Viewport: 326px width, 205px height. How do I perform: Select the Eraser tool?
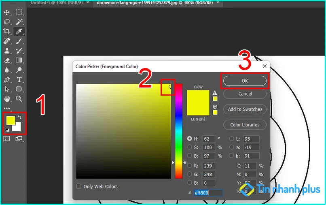coord(7,60)
